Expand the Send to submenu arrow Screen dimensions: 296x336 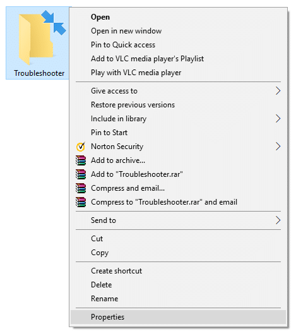click(278, 220)
